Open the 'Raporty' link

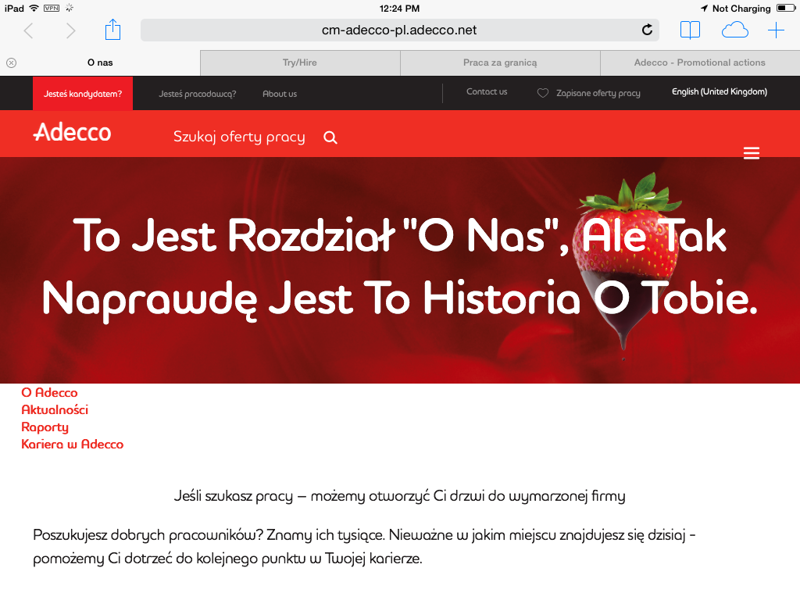[x=45, y=427]
